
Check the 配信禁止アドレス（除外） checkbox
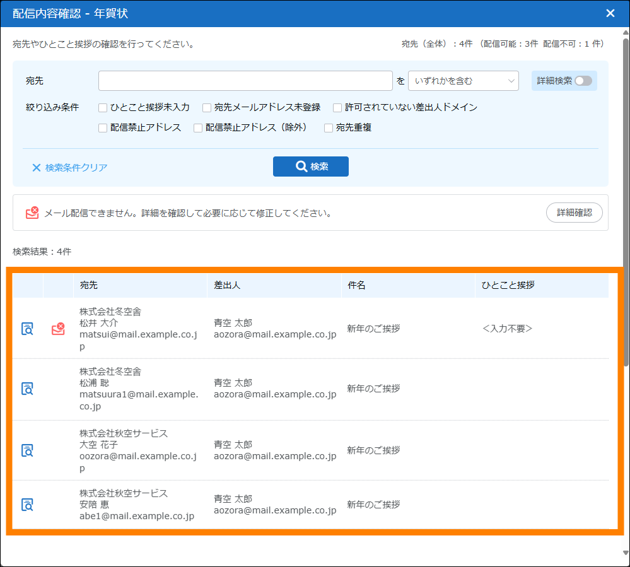(x=198, y=127)
